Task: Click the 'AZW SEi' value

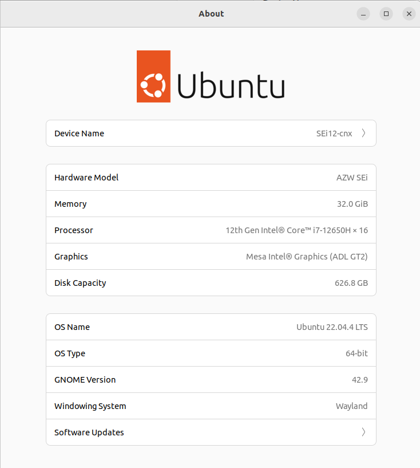Action: (352, 178)
